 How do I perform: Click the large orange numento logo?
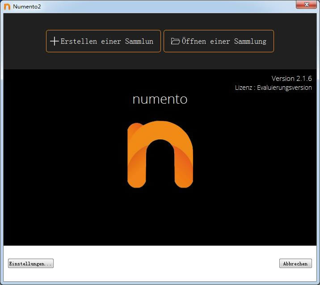click(160, 154)
